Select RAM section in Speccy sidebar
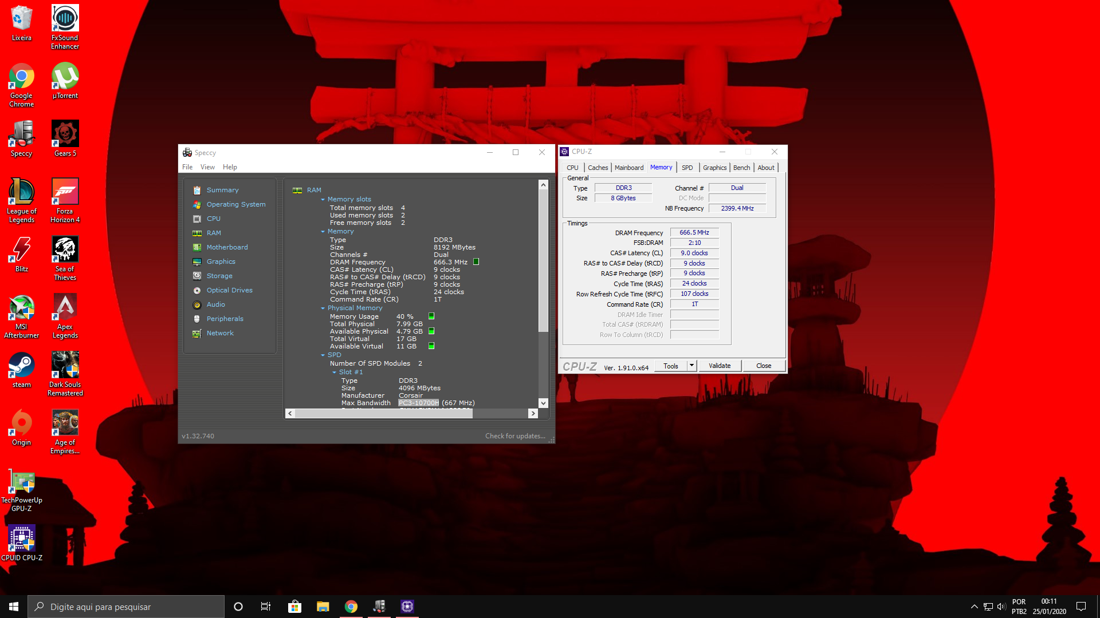Screen dimensions: 1100x618 point(213,233)
